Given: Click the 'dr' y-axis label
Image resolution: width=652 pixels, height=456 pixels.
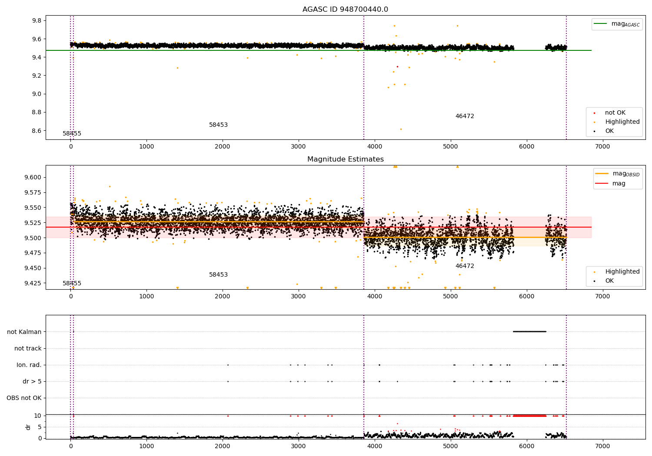Looking at the screenshot, I should point(28,427).
